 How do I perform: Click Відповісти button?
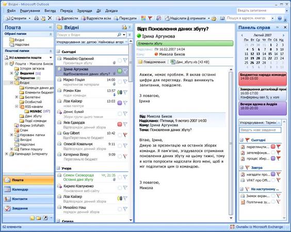(67, 18)
